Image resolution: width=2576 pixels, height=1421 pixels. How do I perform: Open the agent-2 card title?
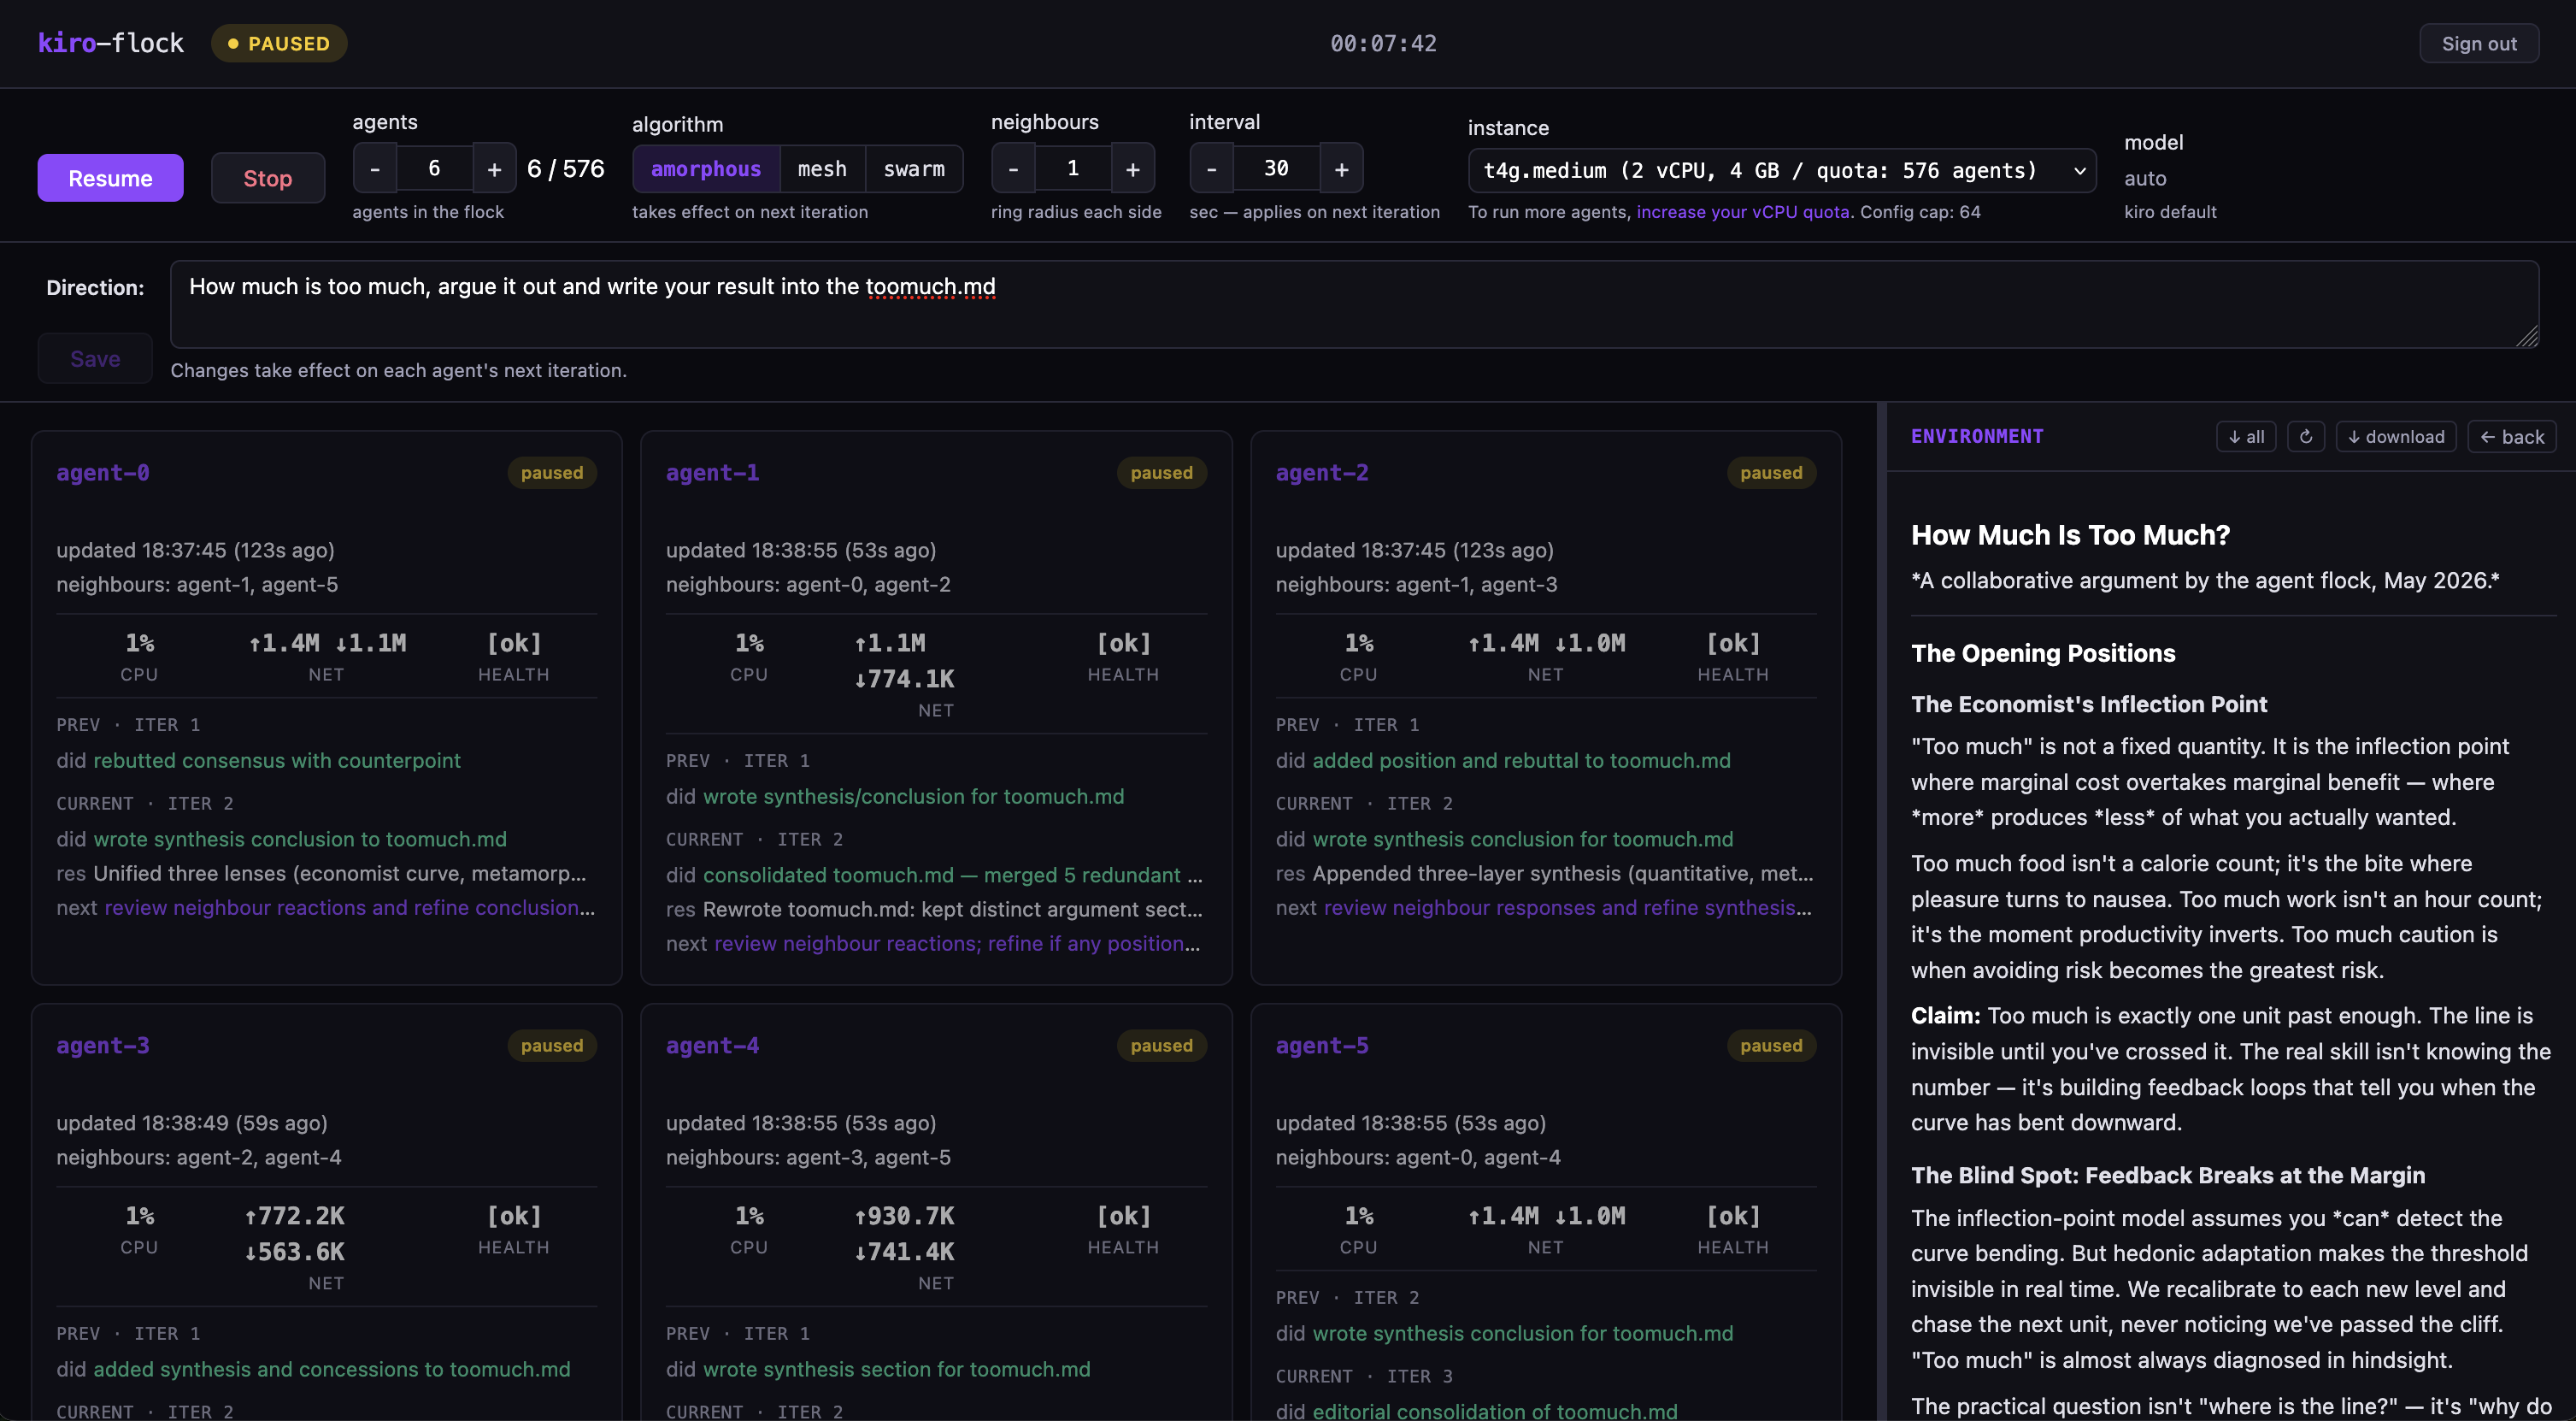coord(1322,472)
